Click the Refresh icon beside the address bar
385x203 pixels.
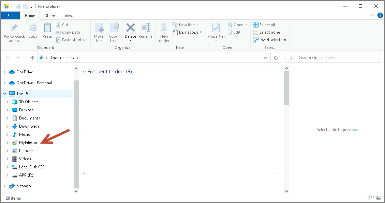[x=276, y=58]
